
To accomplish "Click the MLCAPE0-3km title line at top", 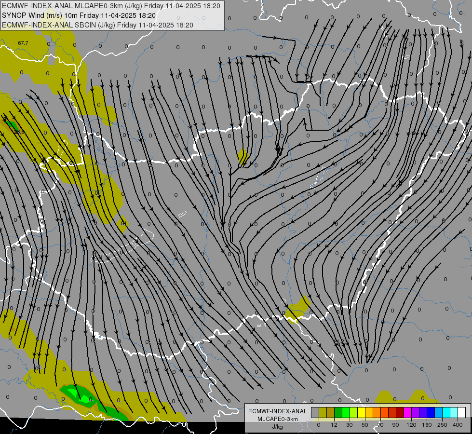I will 111,6.
